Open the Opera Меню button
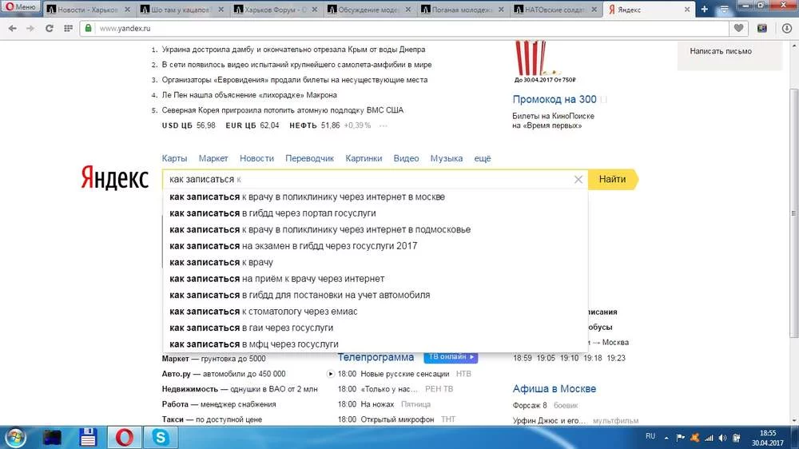The width and height of the screenshot is (799, 449). pyautogui.click(x=21, y=7)
